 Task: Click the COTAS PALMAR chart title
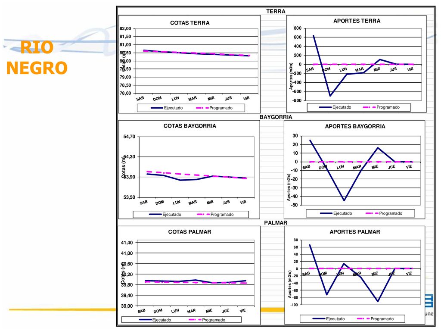pos(189,231)
